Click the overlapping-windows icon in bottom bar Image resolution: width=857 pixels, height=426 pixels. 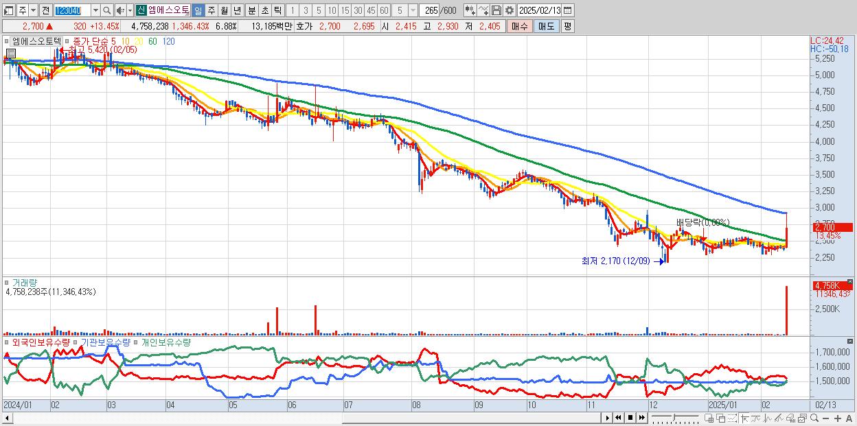(x=721, y=418)
